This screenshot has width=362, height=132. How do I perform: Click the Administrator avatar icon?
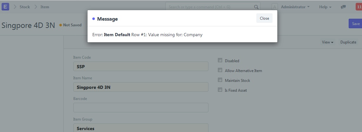[x=274, y=7]
